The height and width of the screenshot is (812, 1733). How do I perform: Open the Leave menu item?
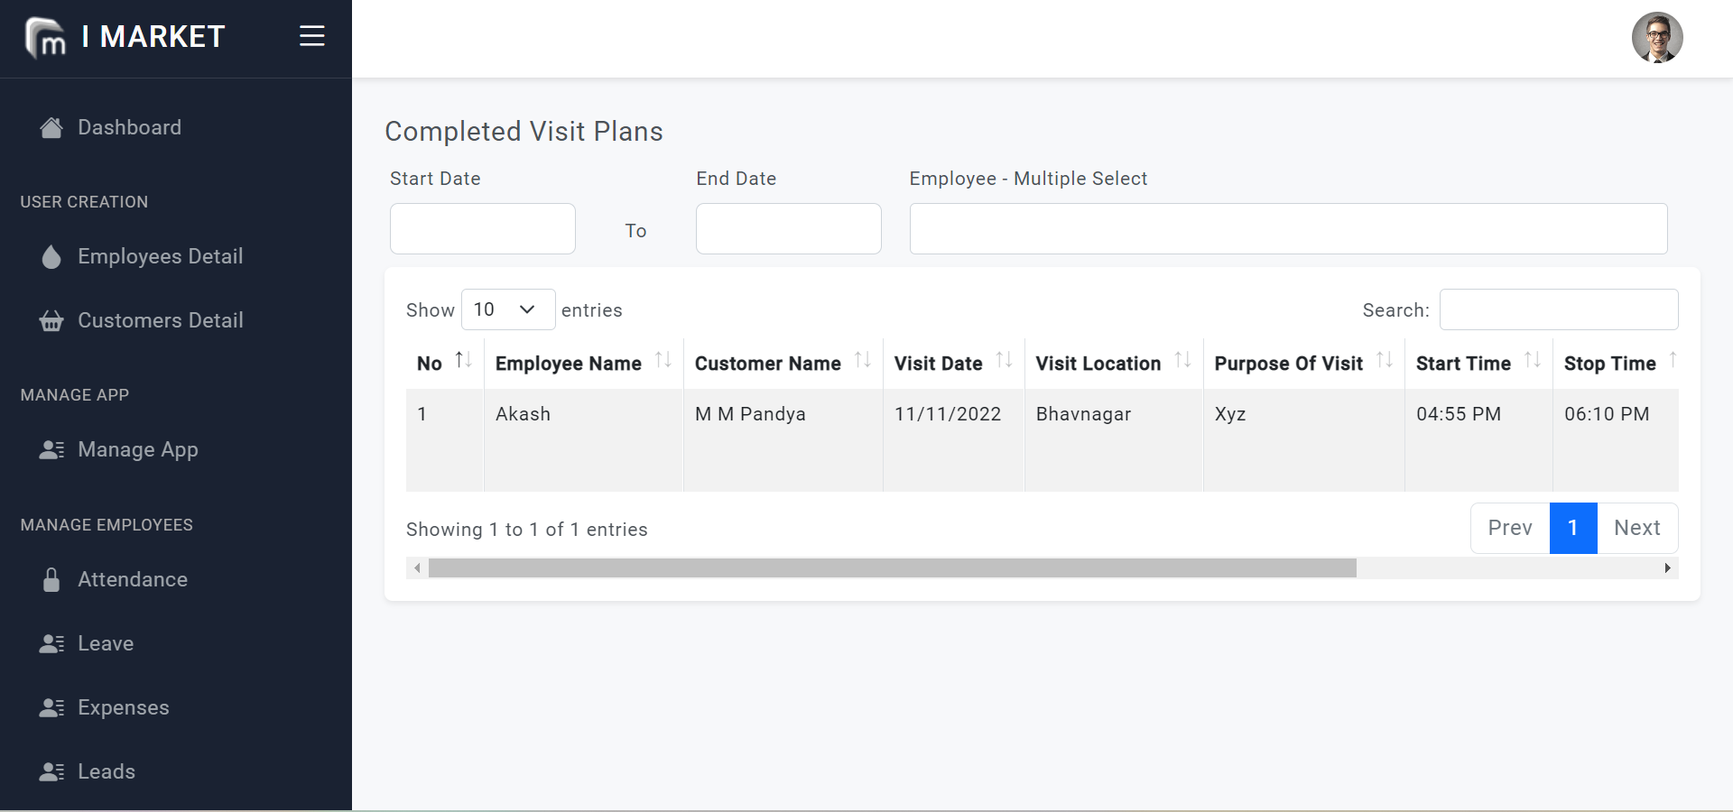(x=106, y=644)
